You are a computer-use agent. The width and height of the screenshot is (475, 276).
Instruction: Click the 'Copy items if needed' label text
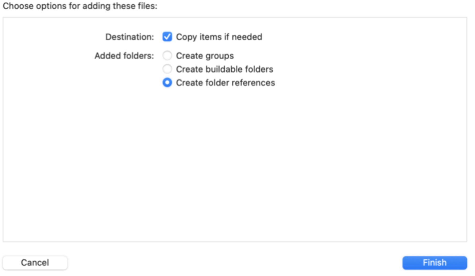click(219, 37)
